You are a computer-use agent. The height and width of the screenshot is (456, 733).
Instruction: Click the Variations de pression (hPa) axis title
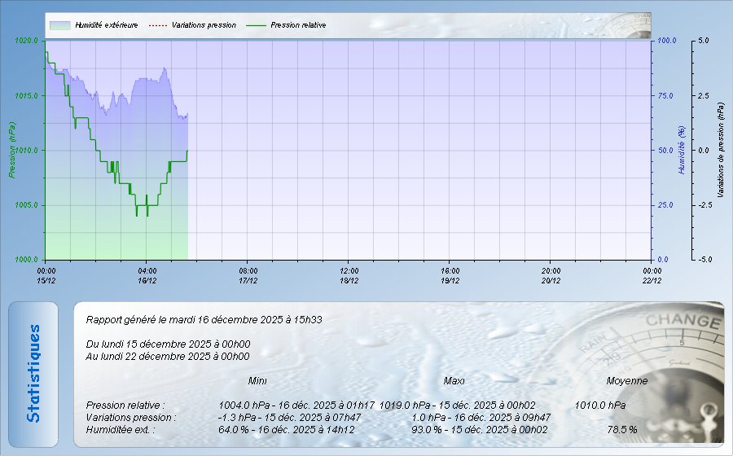pos(721,150)
